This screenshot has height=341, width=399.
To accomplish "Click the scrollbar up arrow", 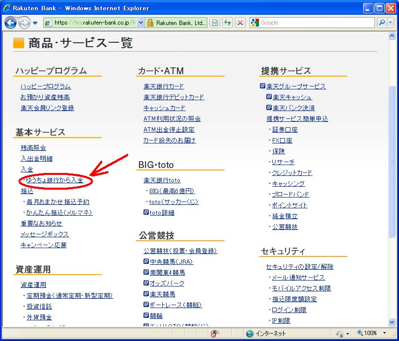I will pyautogui.click(x=392, y=36).
